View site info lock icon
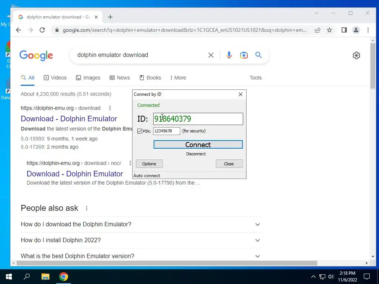Viewport: 379px width, 284px height. pos(57,30)
